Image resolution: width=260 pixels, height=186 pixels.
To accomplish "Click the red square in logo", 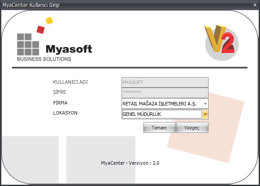I will 41,30.
